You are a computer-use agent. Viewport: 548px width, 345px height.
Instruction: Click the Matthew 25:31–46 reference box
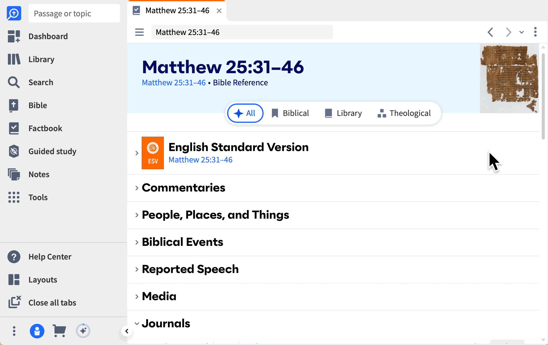point(242,32)
